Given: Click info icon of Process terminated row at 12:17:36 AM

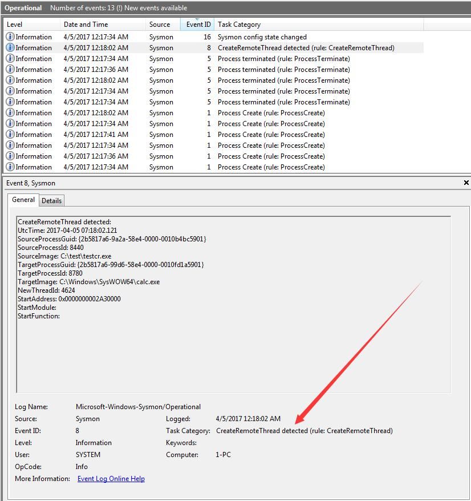Looking at the screenshot, I should (x=10, y=70).
